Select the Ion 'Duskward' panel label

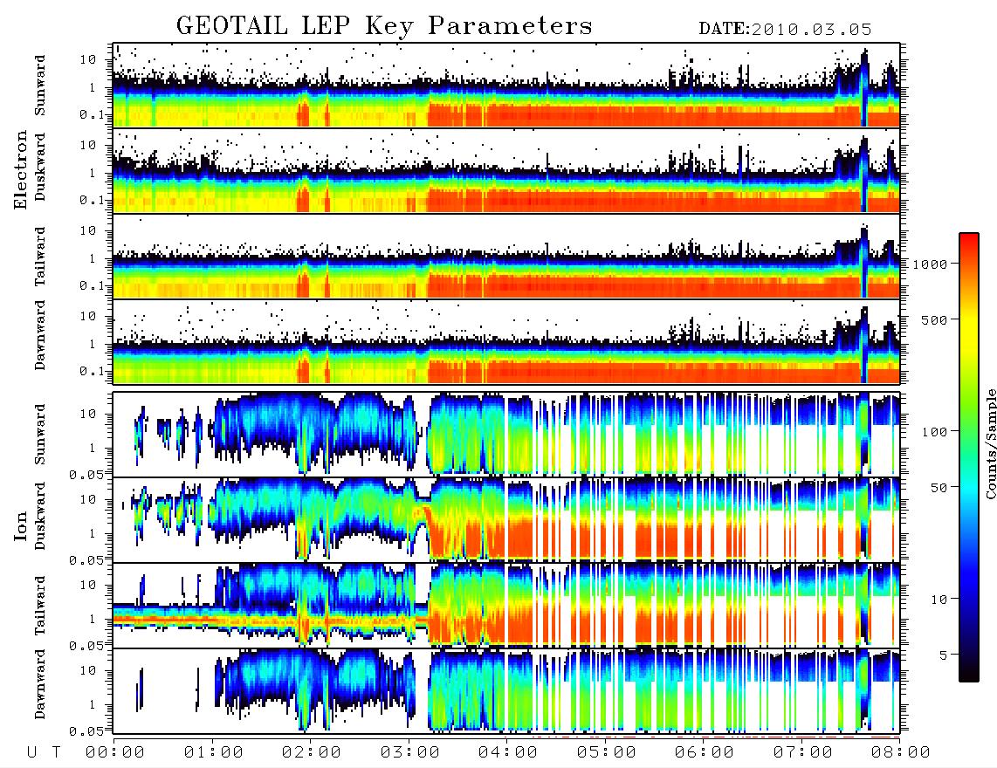(x=40, y=517)
